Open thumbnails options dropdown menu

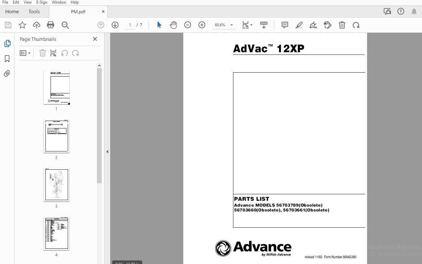25,53
